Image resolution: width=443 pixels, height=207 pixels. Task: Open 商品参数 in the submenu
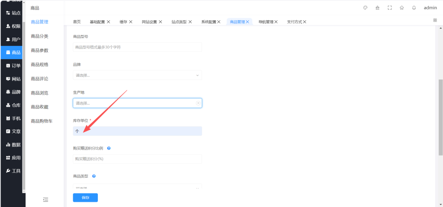pyautogui.click(x=39, y=50)
